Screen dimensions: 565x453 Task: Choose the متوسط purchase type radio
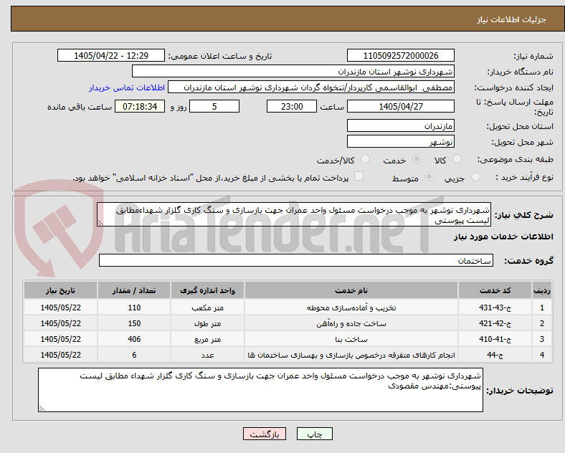(x=429, y=177)
